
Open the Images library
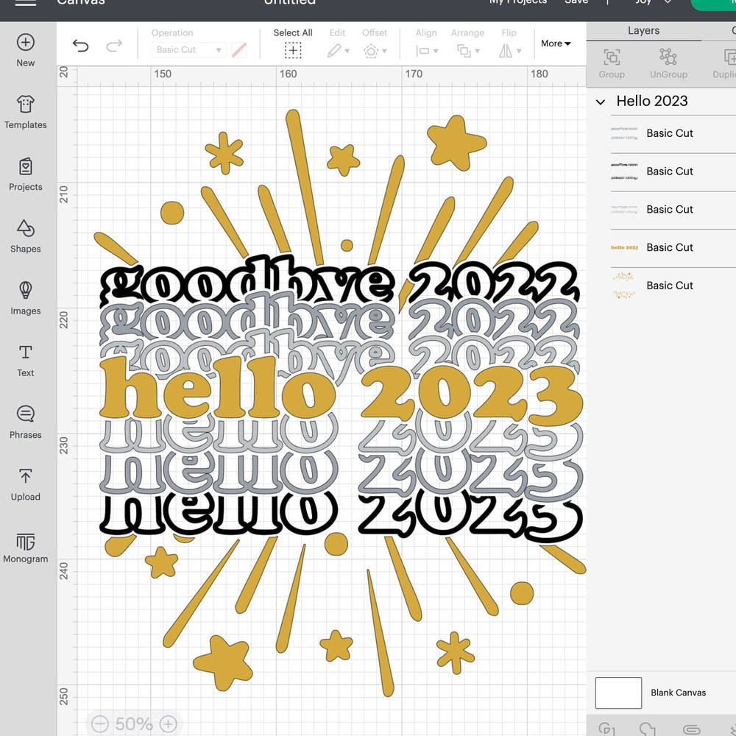click(x=25, y=291)
